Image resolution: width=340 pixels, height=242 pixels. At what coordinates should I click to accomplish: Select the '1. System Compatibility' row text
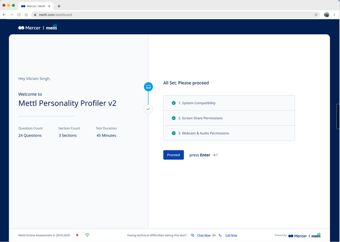tap(197, 103)
